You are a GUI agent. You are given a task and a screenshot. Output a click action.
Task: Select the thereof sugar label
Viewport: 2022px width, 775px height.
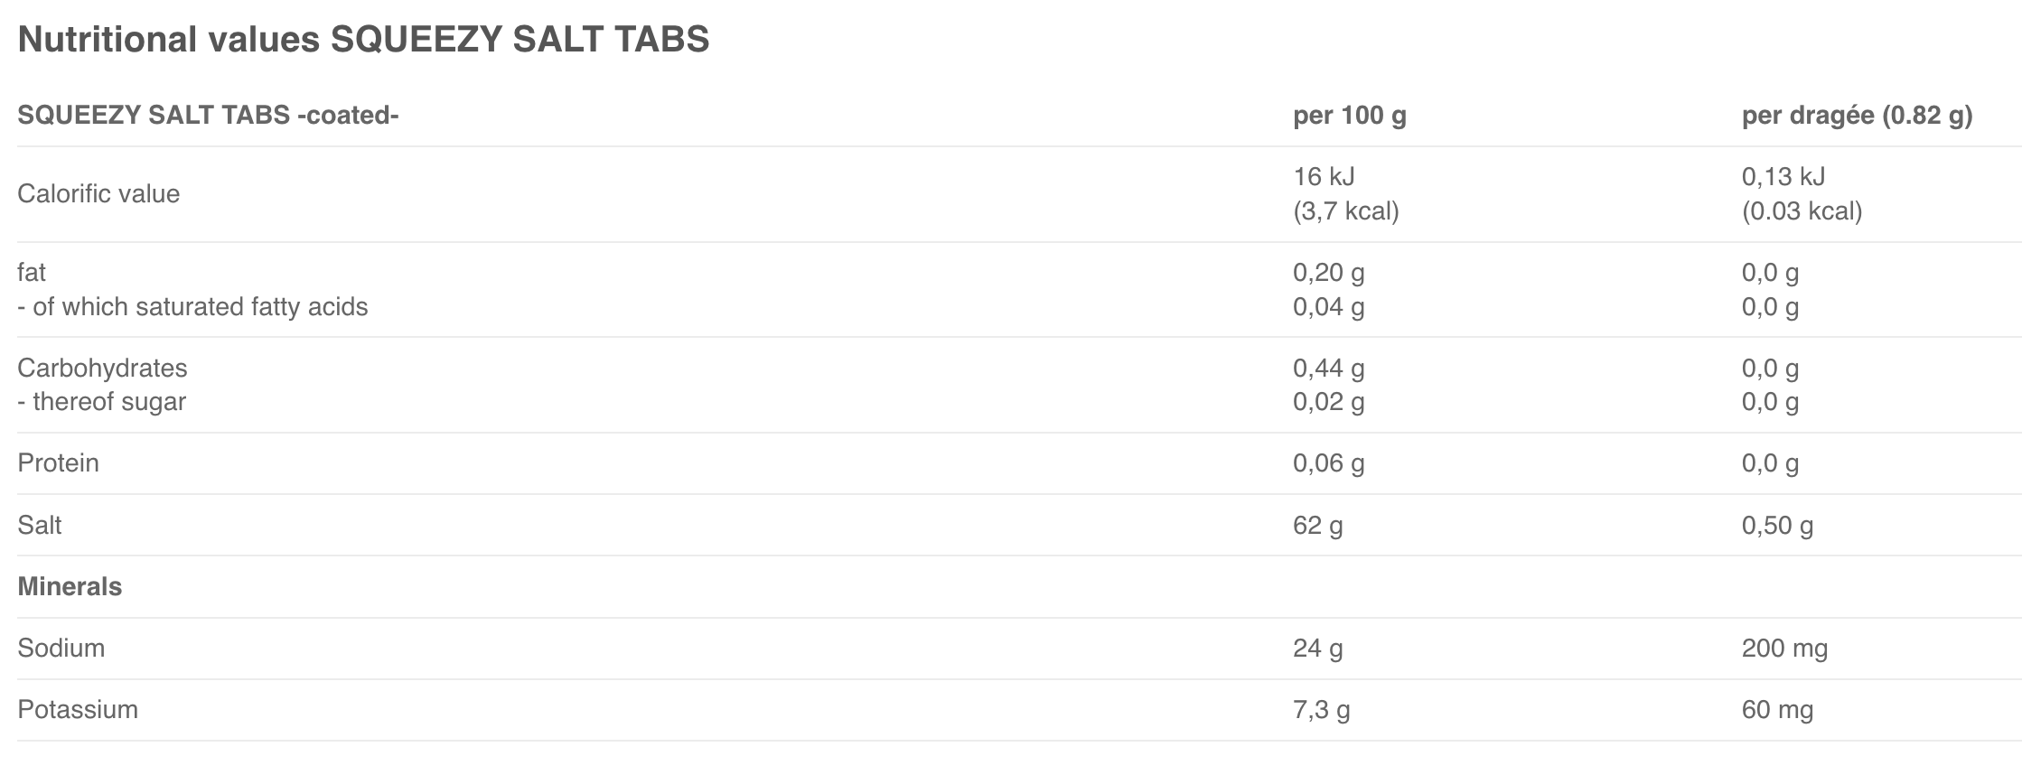[x=101, y=402]
